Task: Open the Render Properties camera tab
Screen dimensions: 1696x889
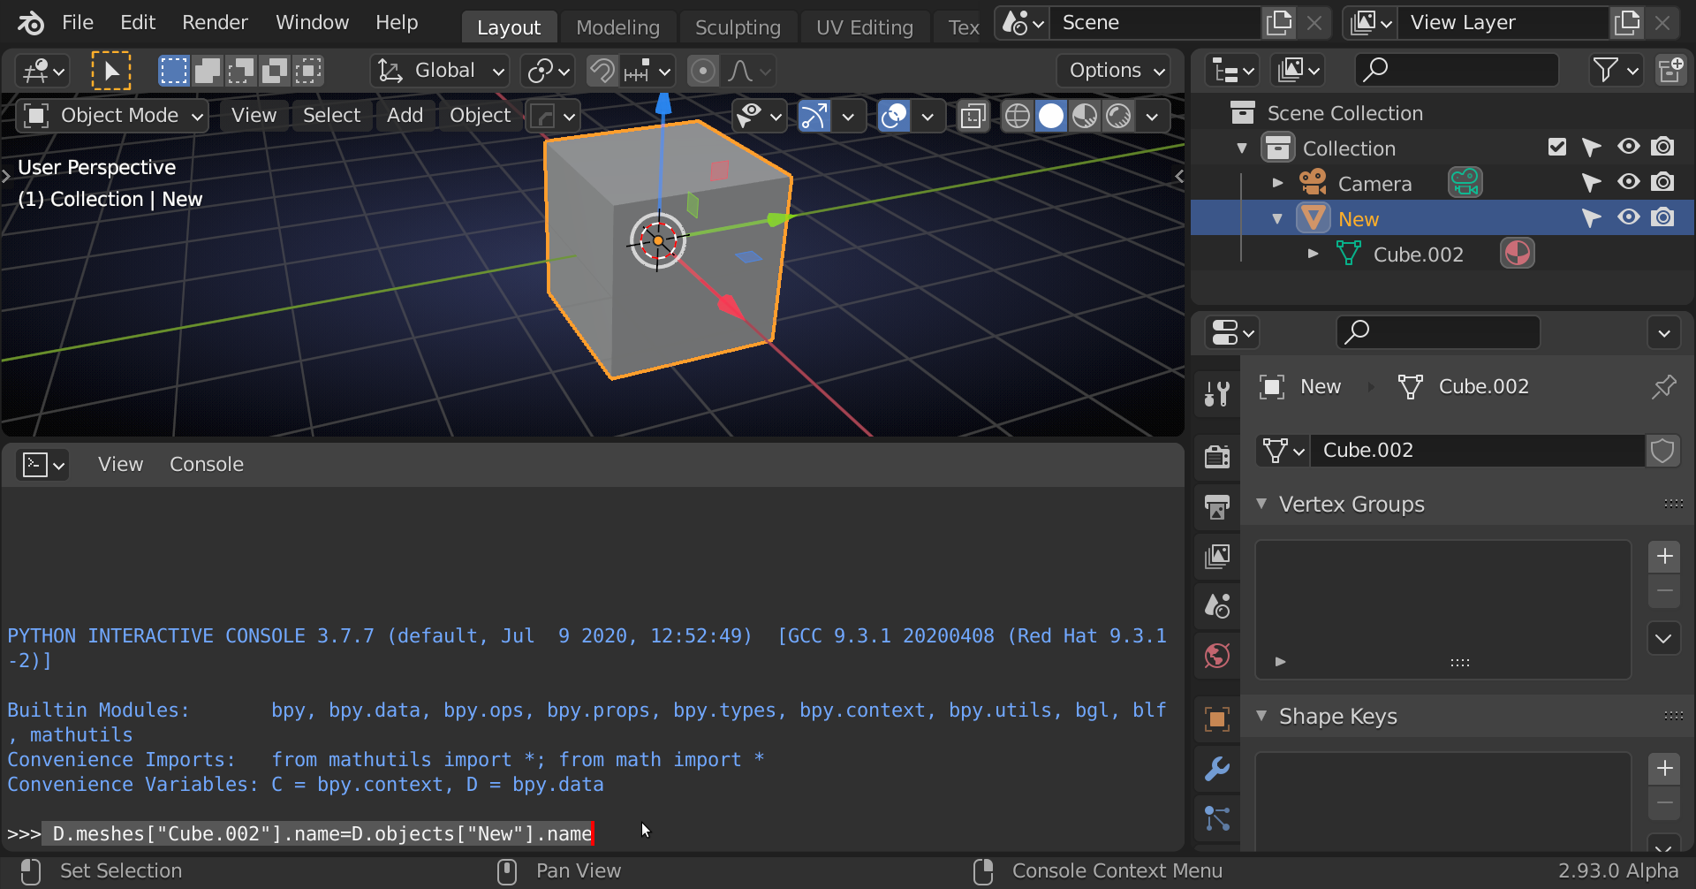Action: coord(1217,457)
